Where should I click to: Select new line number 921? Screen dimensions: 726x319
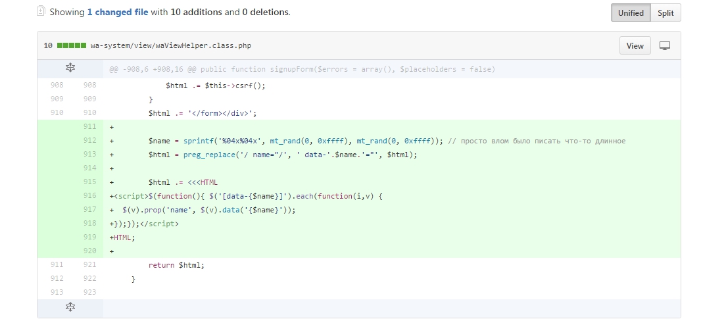pos(89,264)
